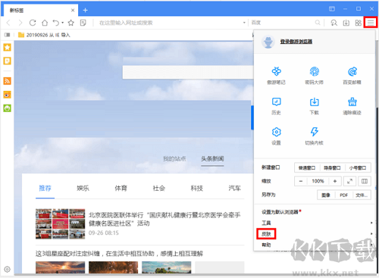Close the 新标签 tab
This screenshot has width=379, height=278.
pyautogui.click(x=73, y=11)
